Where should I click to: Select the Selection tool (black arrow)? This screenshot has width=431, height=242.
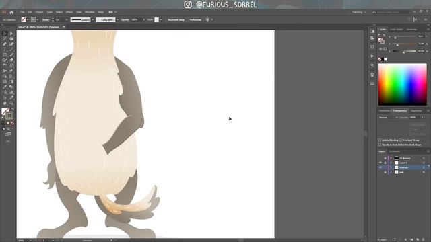click(5, 34)
